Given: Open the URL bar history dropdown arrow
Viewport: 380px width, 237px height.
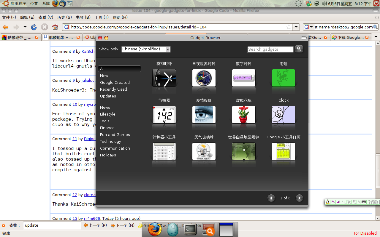Looking at the screenshot, I should pyautogui.click(x=296, y=27).
